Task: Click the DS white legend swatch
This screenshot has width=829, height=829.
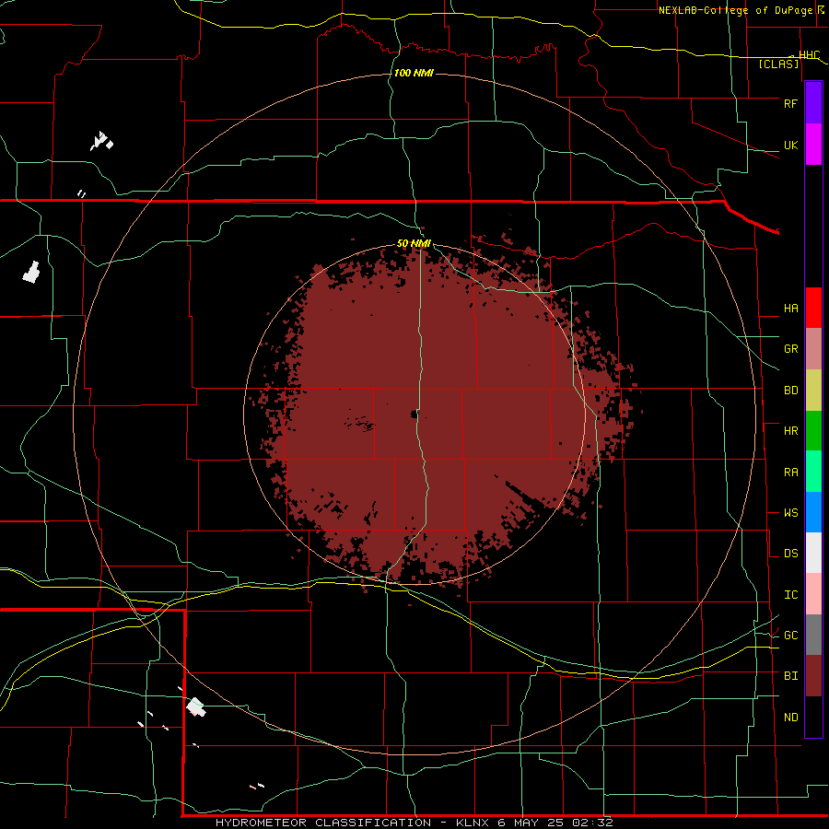Action: (813, 553)
